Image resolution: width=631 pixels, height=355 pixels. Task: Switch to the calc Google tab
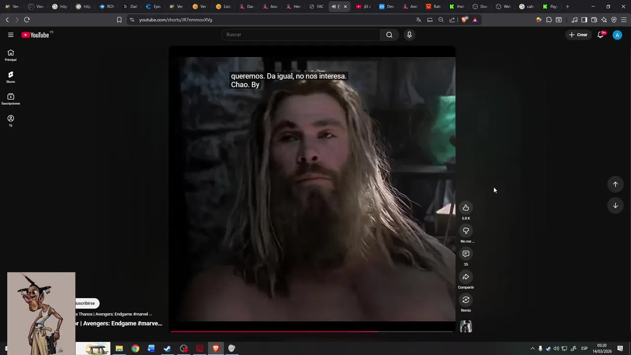point(527,6)
